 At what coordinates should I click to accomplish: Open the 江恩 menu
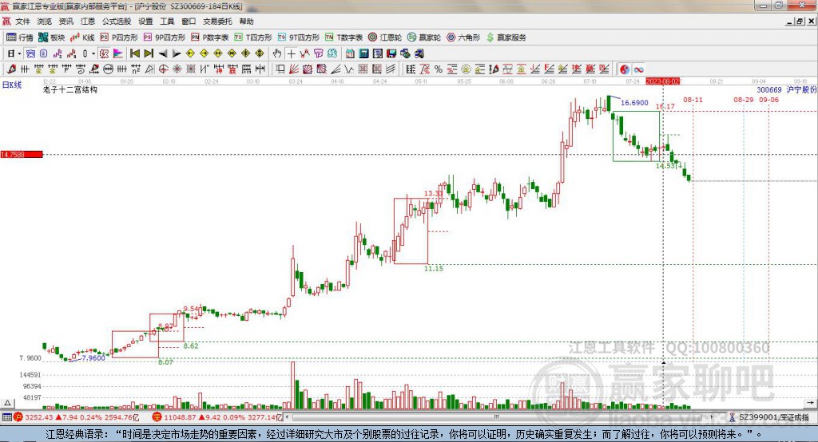point(88,22)
